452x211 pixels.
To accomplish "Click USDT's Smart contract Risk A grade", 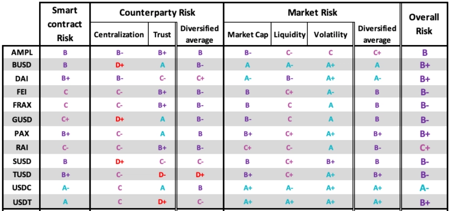I will [65, 201].
